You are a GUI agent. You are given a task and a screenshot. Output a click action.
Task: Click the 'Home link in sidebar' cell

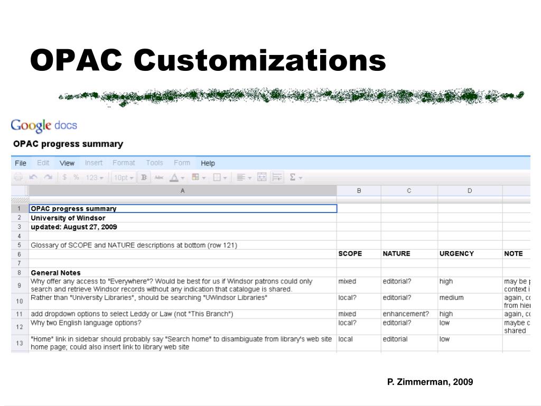click(183, 343)
